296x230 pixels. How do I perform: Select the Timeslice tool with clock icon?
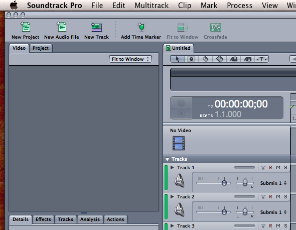click(x=191, y=59)
